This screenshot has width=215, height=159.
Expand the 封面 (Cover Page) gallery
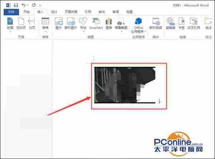[x=10, y=25]
